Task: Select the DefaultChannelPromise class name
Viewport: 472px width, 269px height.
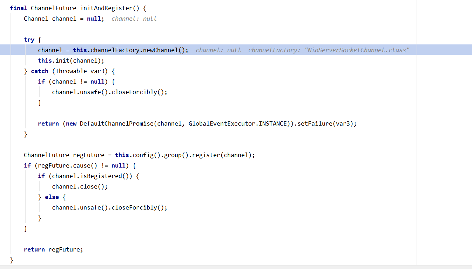Action: 116,123
